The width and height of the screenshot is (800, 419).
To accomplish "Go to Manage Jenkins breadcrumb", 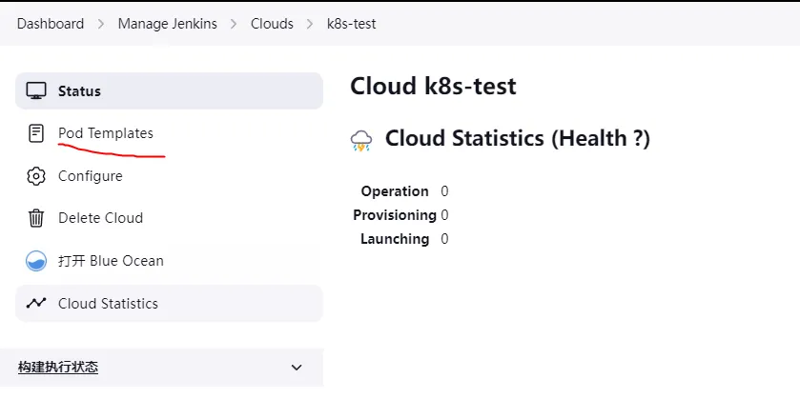I will click(168, 24).
